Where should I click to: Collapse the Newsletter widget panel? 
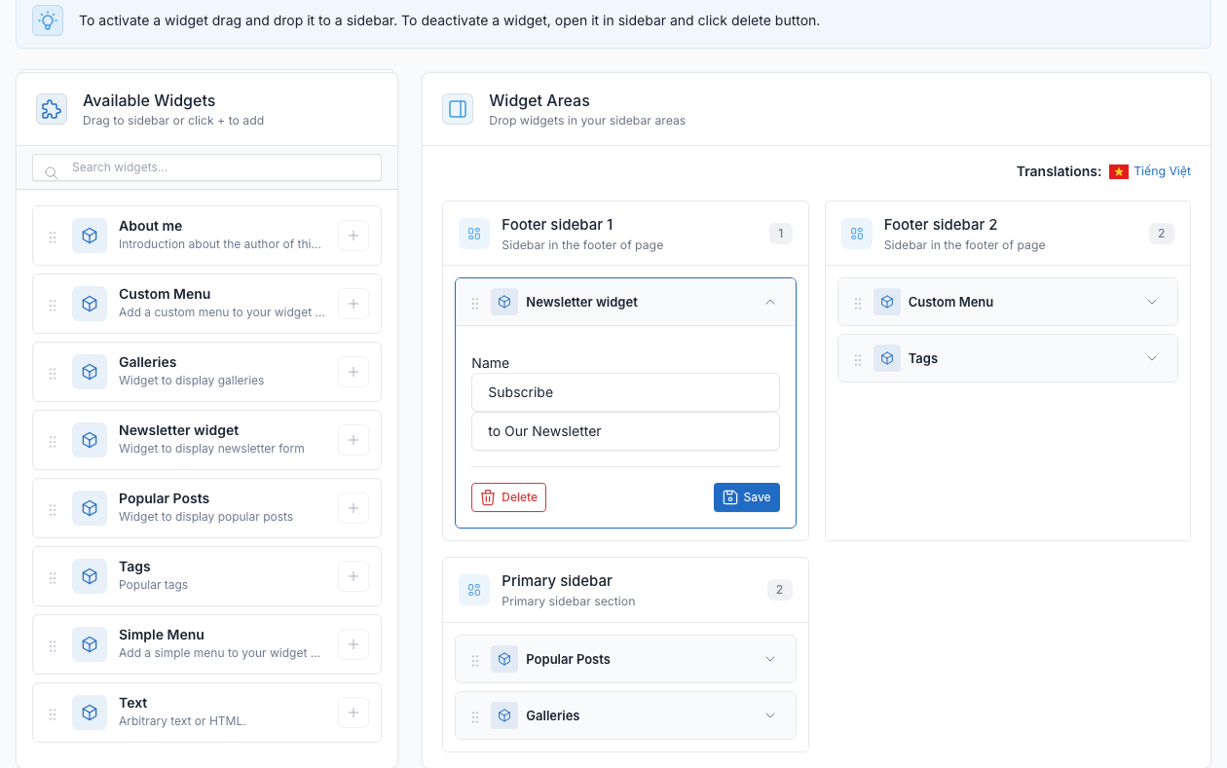[x=770, y=302]
